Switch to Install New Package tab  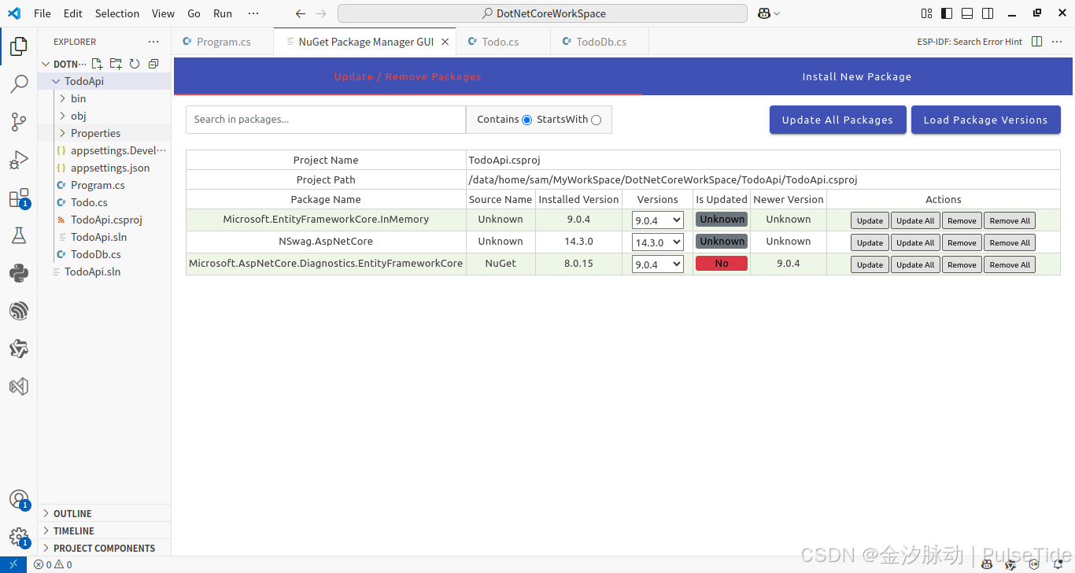click(x=857, y=76)
